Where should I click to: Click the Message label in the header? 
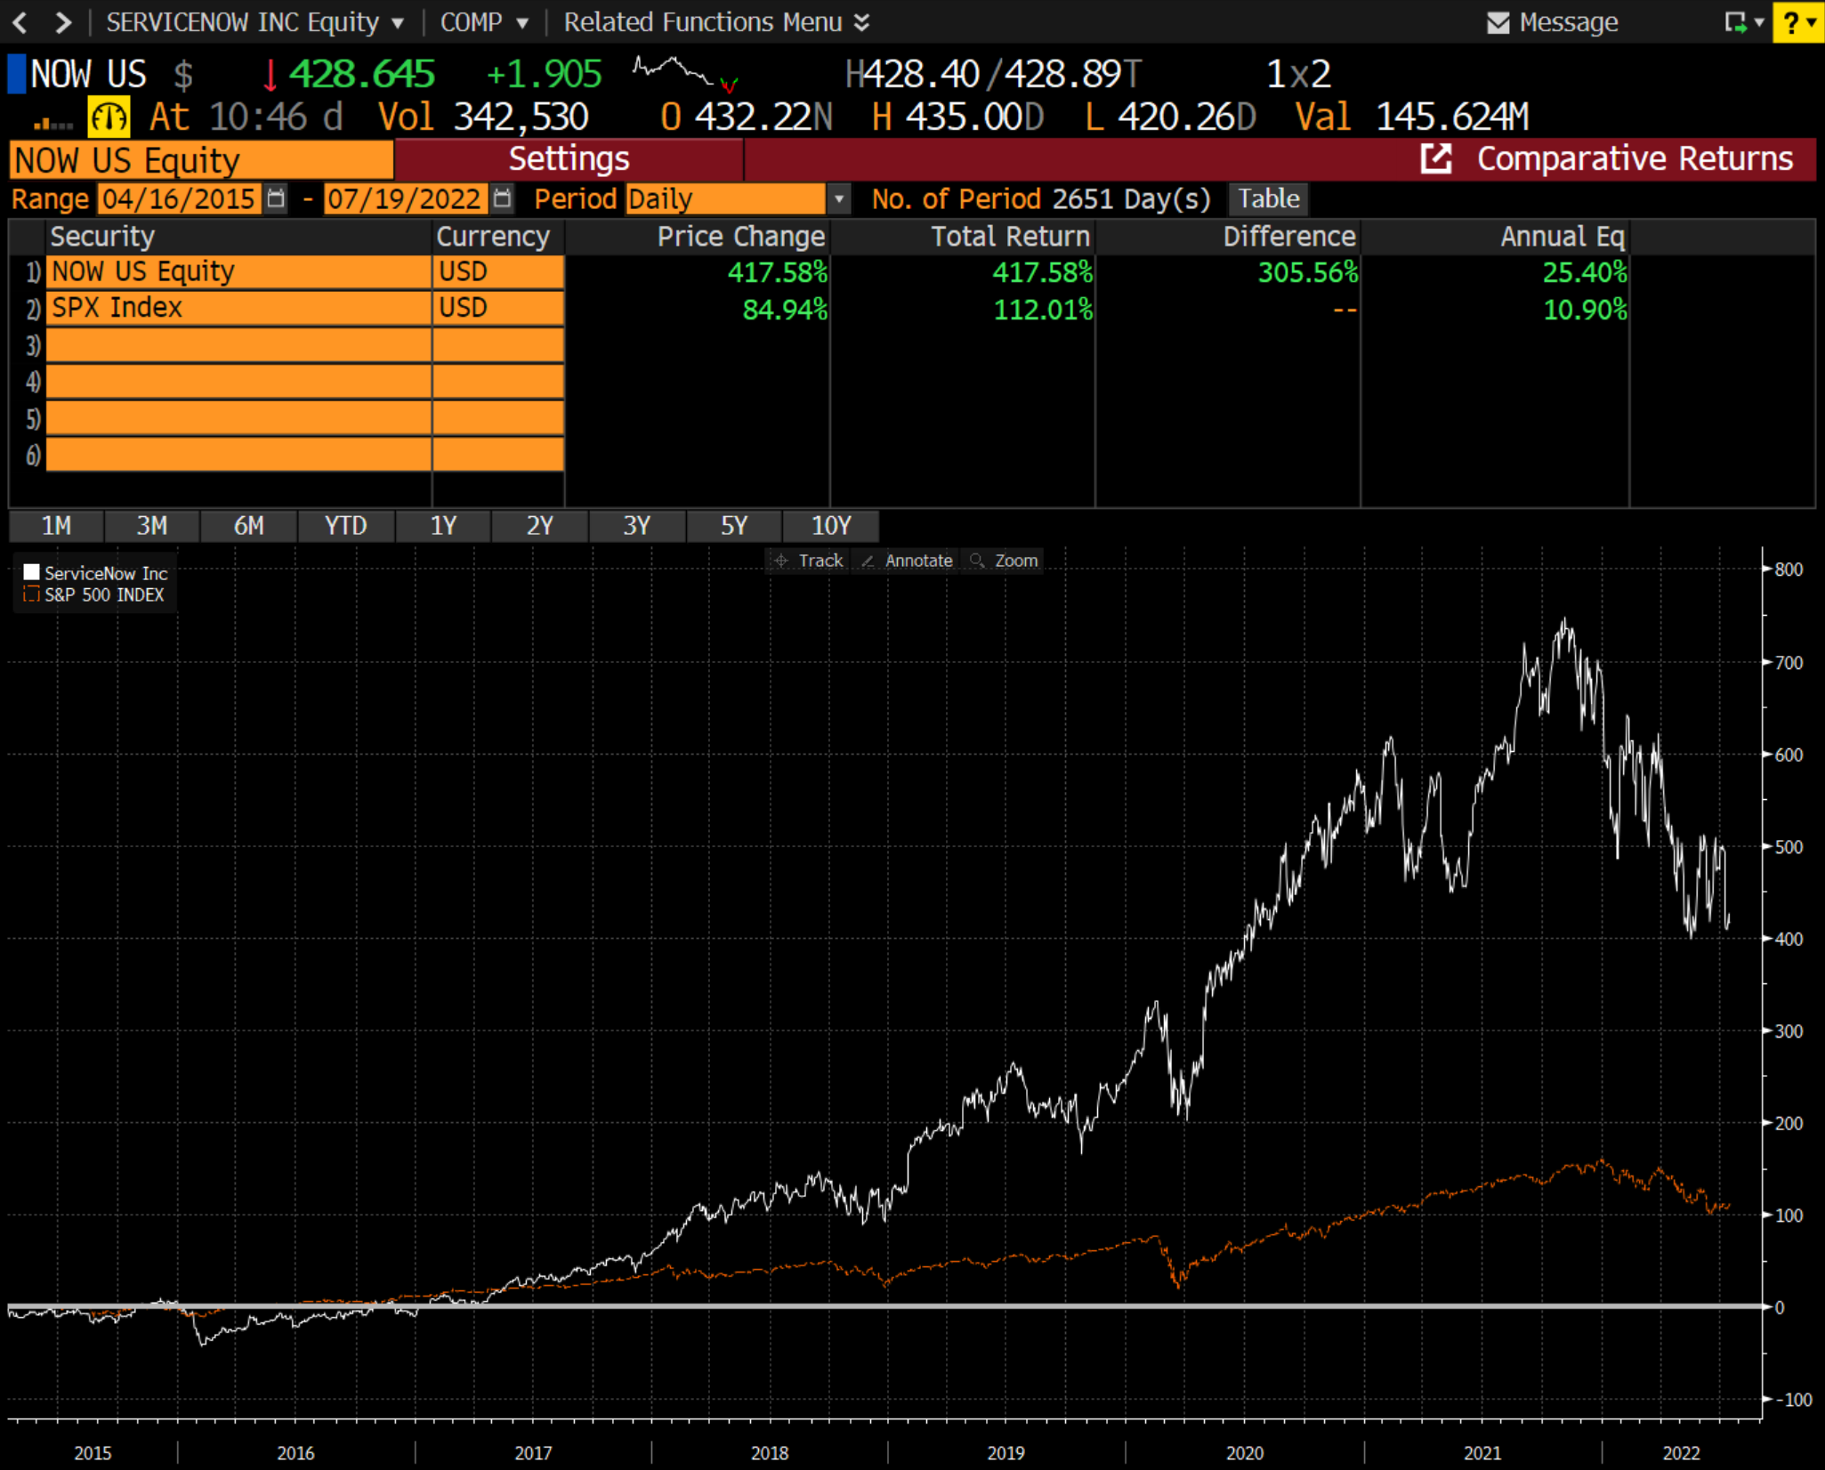tap(1568, 22)
